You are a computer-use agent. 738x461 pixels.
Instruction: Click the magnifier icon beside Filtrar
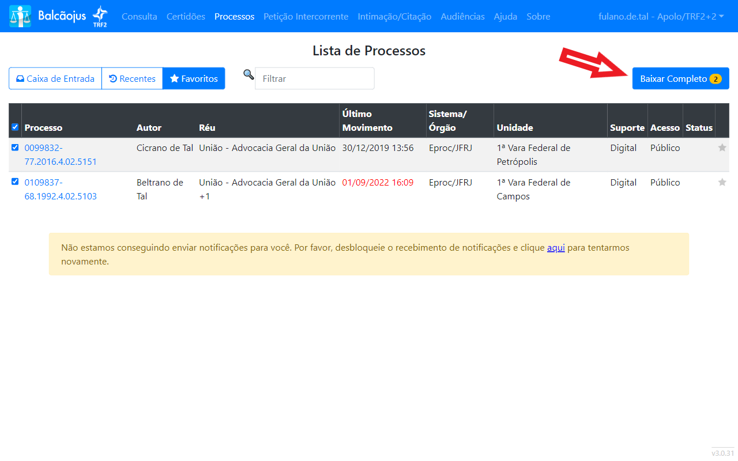pos(248,74)
